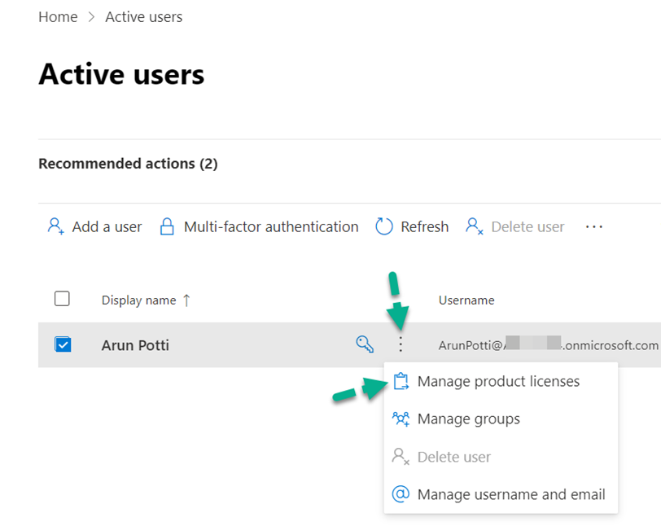
Task: Click the @ icon for username and email
Action: tap(401, 494)
